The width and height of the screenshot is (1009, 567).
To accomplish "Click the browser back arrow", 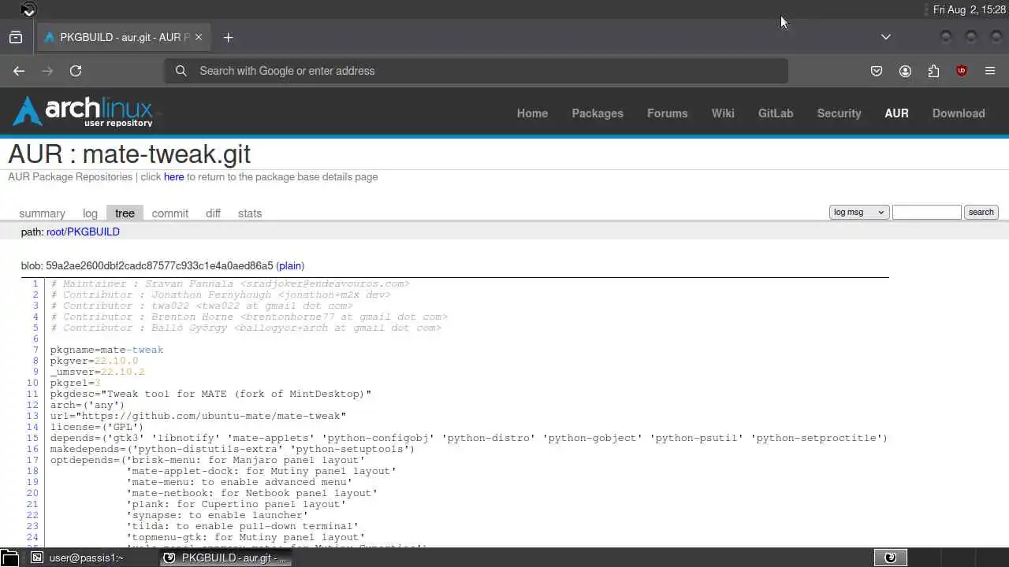I will click(19, 71).
